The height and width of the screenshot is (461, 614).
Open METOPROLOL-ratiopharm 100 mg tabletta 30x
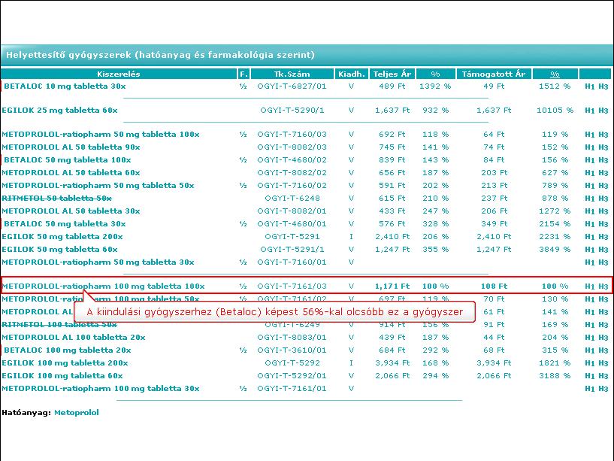coord(100,389)
